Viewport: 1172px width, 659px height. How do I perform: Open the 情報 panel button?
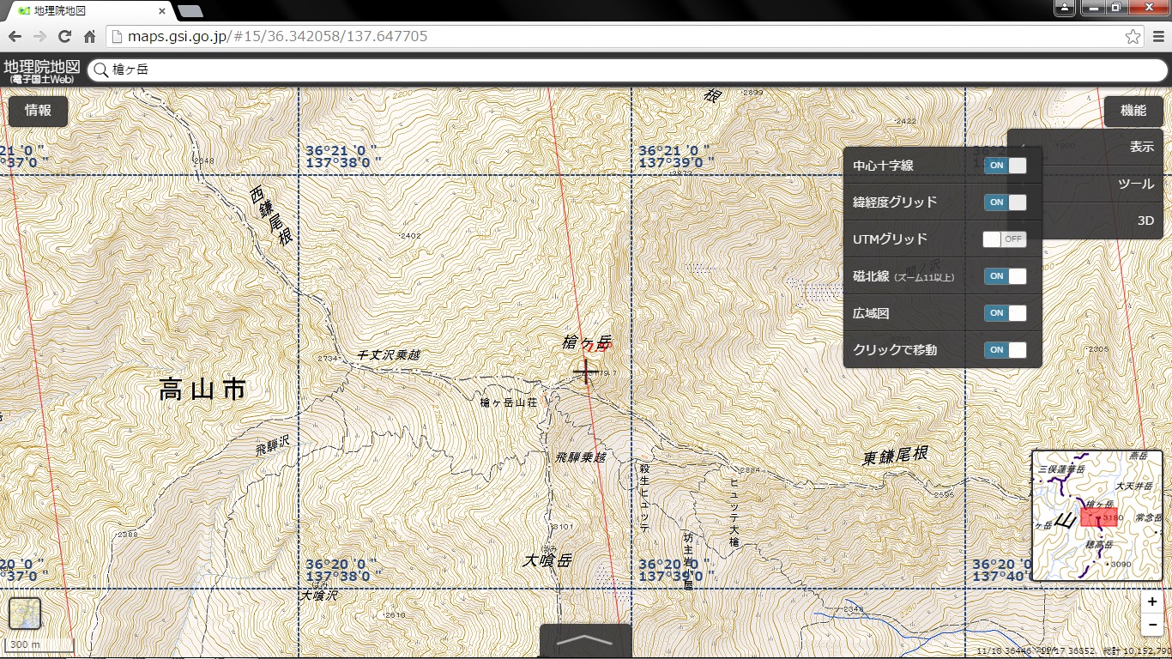coord(39,111)
